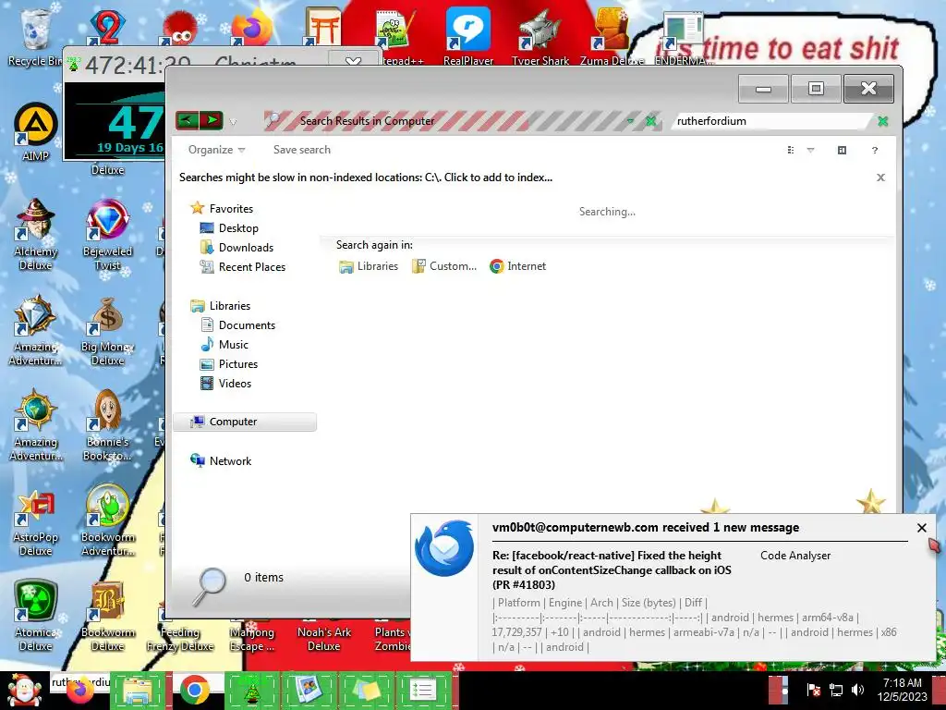Open Bookworm Adventures desktop shortcut
The width and height of the screenshot is (946, 710).
(x=107, y=521)
